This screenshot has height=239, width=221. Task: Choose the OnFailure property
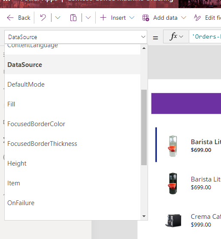73,203
